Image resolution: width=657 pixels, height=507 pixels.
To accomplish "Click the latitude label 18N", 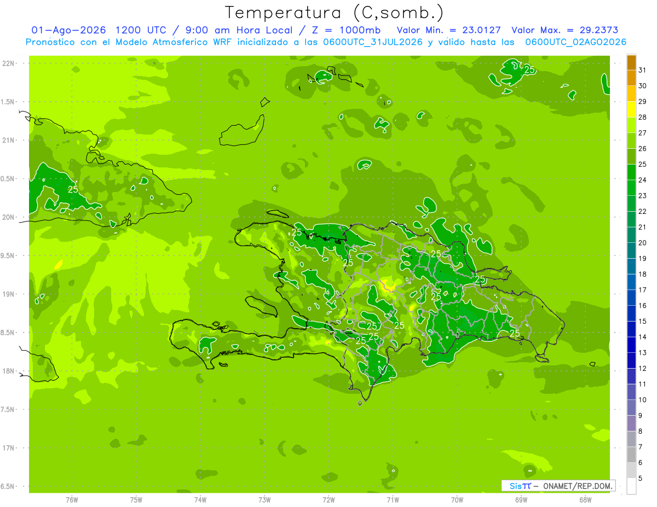I will point(9,371).
